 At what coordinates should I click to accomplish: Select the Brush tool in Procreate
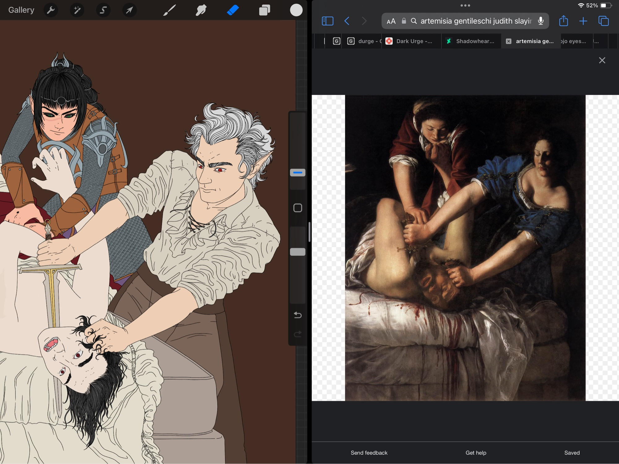point(170,10)
